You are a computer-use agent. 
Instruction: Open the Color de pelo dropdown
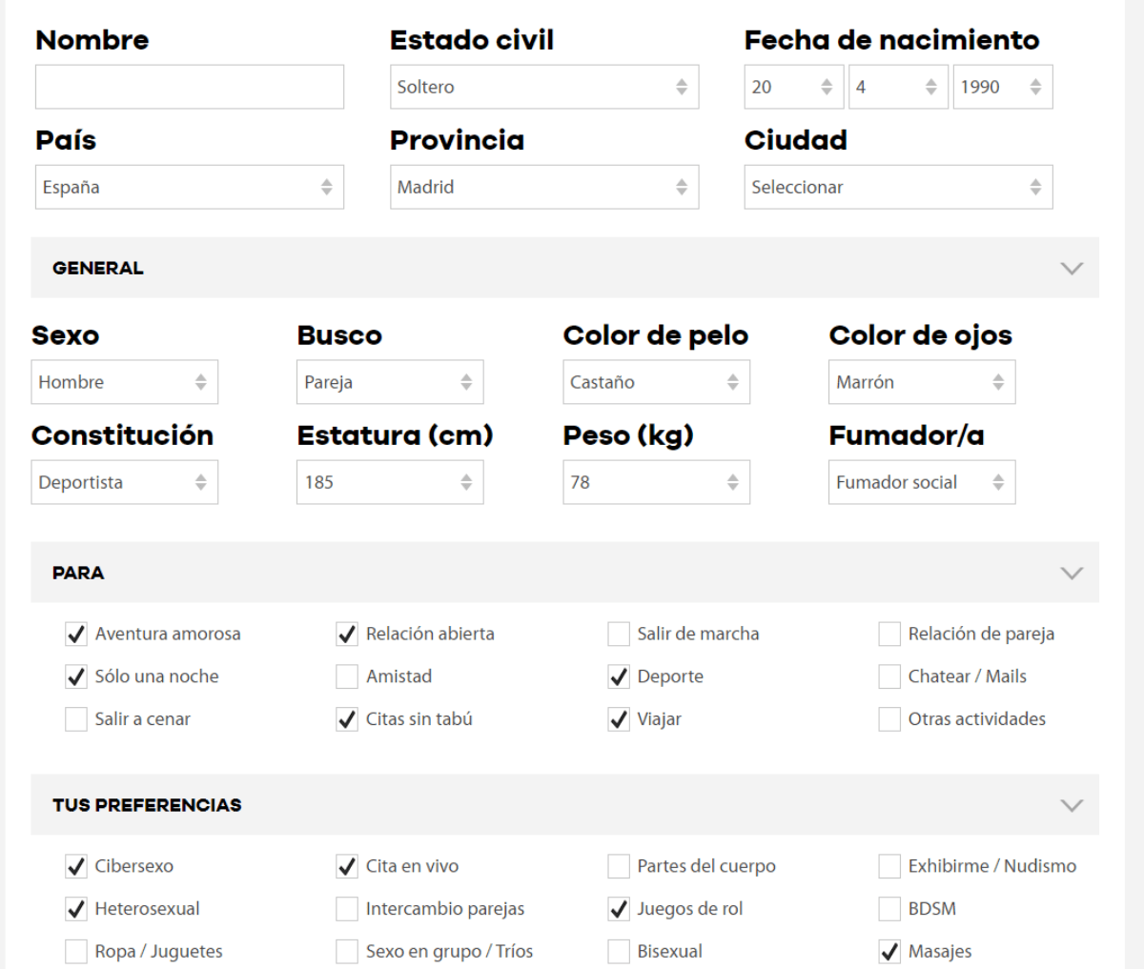point(656,382)
